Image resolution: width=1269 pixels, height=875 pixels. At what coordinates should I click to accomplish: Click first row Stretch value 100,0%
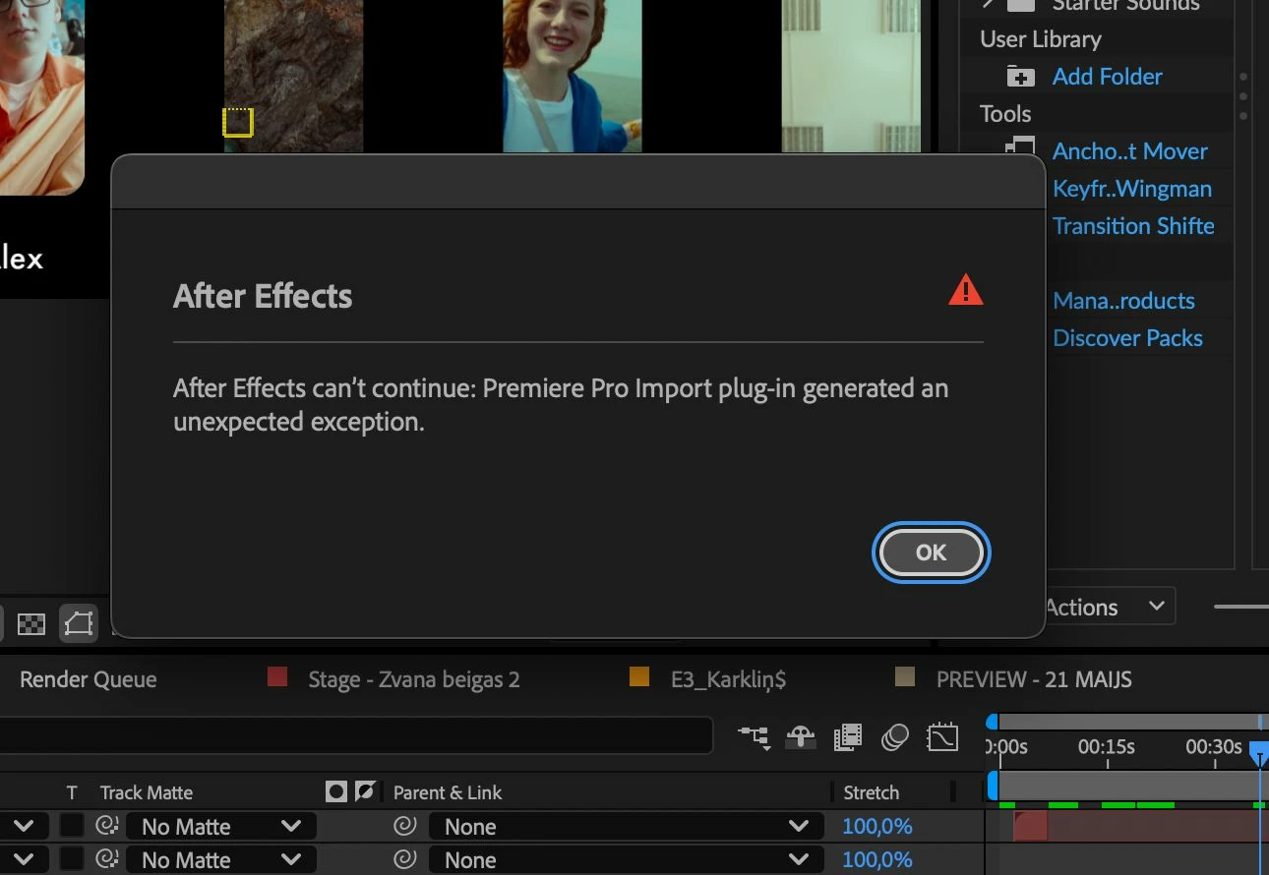876,827
